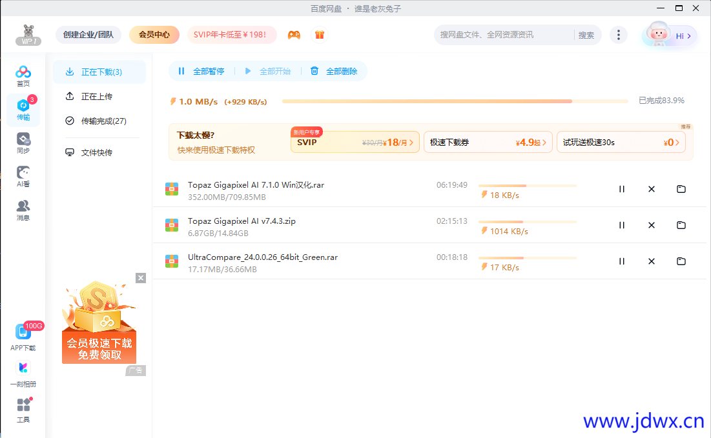This screenshot has height=438, width=711.
Task: Open 一刻相册 album in the sidebar
Action: coord(23,374)
